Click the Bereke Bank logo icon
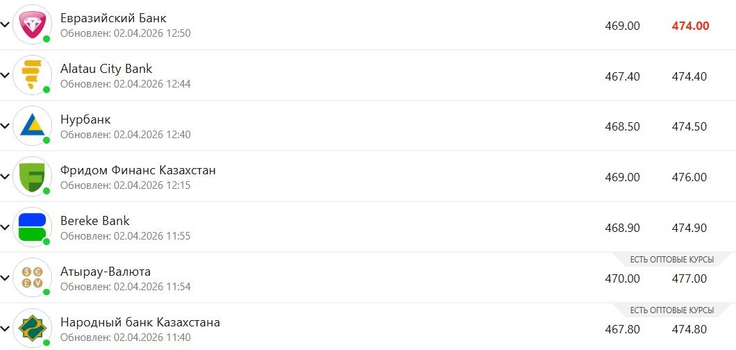Screen dimensions: 736x350 (32, 227)
